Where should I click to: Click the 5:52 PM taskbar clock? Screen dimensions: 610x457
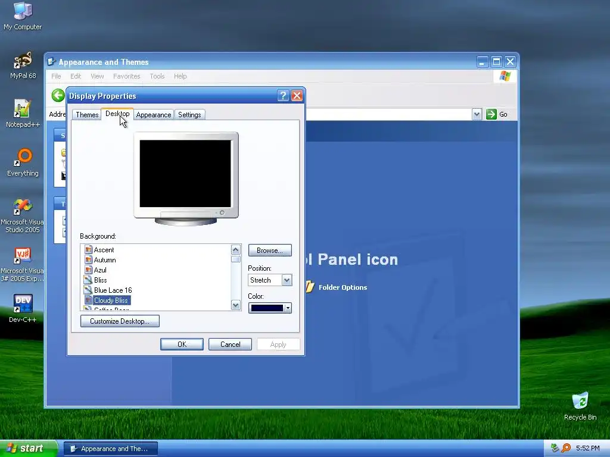pos(588,448)
